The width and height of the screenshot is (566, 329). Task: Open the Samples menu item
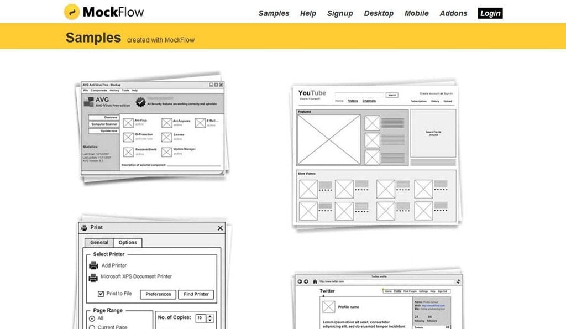click(x=274, y=13)
